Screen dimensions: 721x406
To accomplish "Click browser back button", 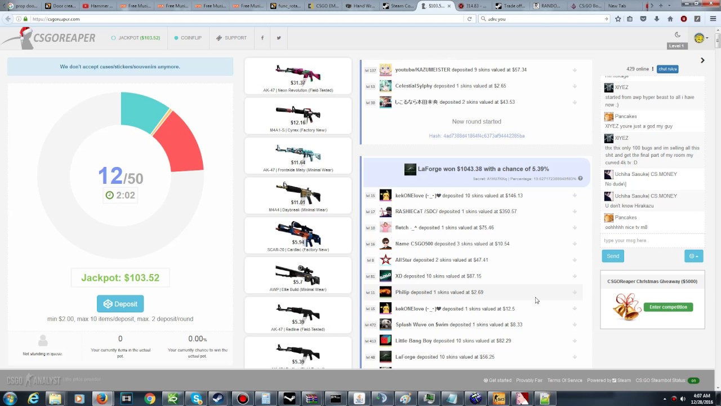I will click(7, 19).
